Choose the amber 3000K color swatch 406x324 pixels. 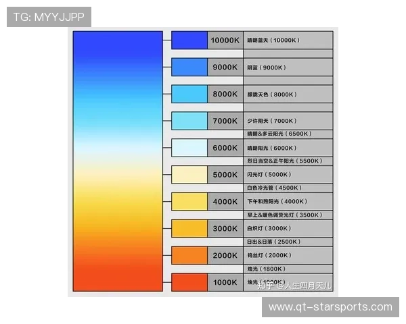point(189,228)
